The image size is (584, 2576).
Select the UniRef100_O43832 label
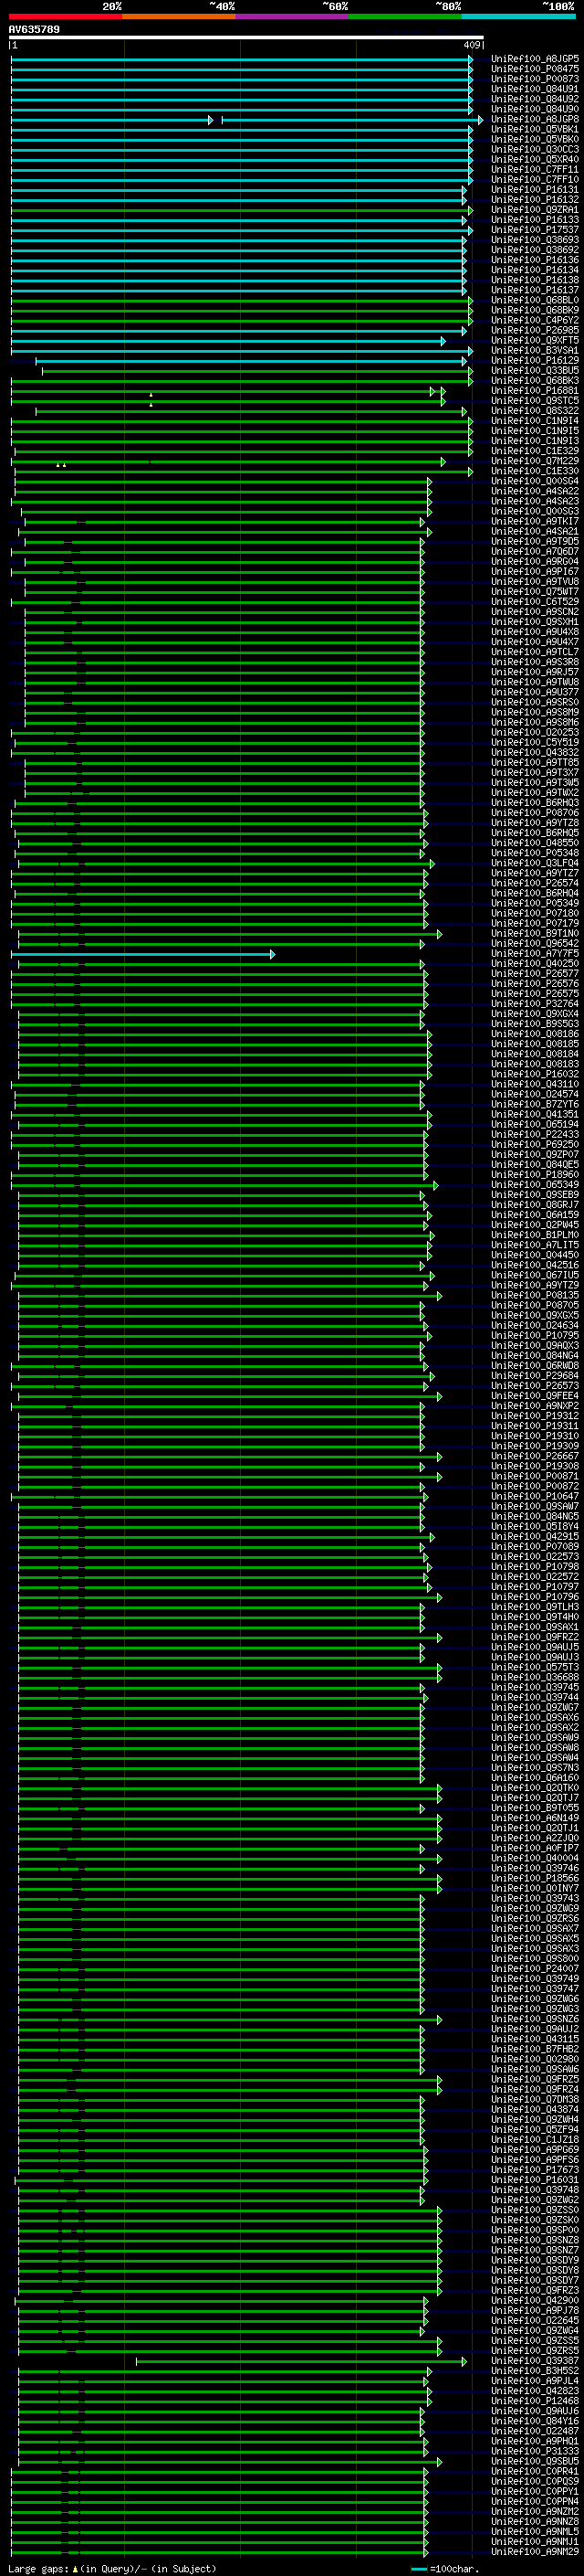click(x=535, y=752)
